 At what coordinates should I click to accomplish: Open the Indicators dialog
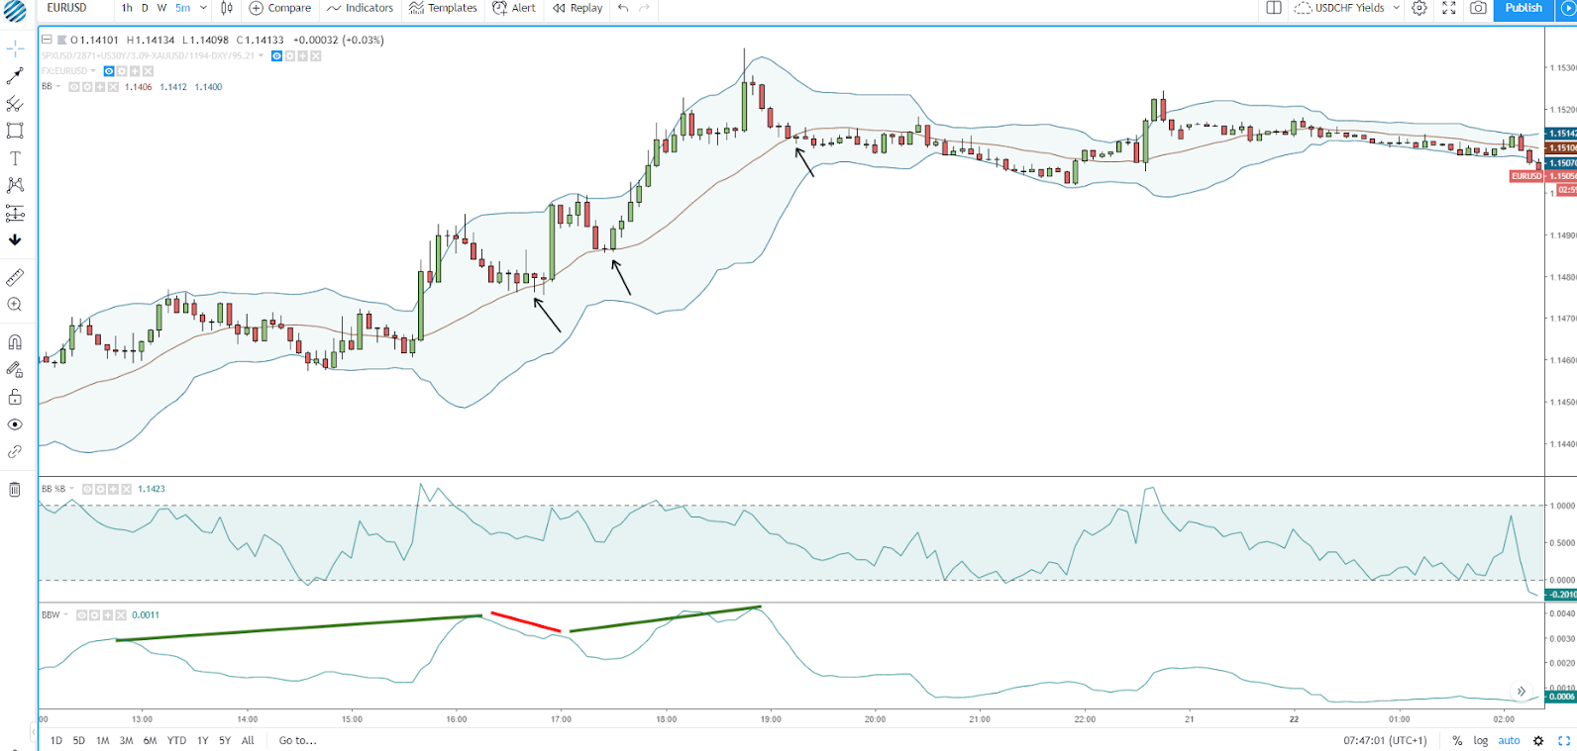(361, 8)
